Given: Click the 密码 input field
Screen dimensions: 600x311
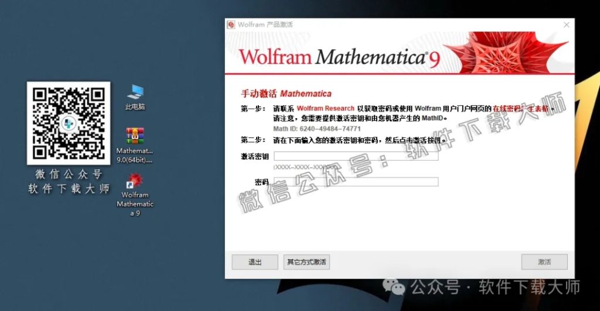Looking at the screenshot, I should point(356,182).
